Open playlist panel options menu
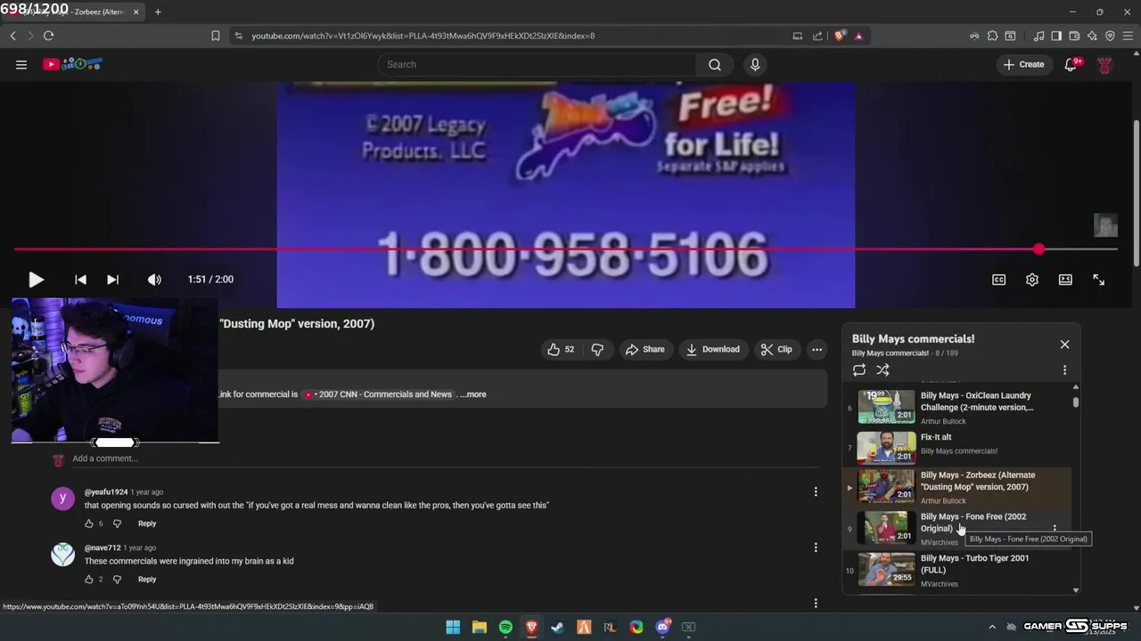The width and height of the screenshot is (1141, 641). [x=1064, y=370]
